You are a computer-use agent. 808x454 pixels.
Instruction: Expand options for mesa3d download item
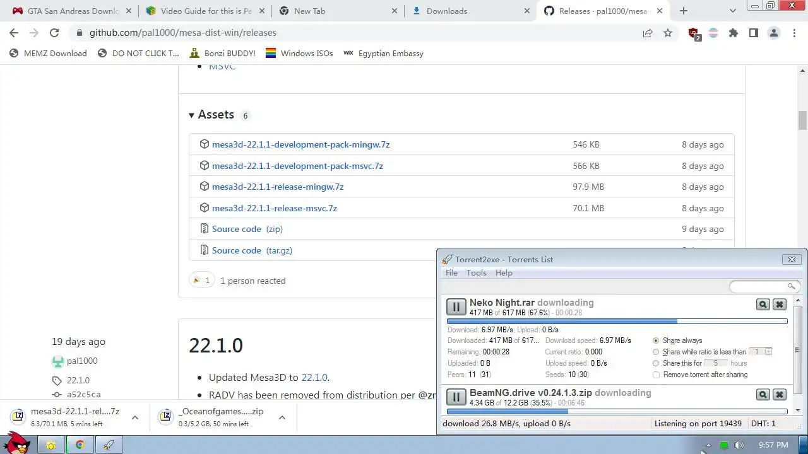(x=134, y=417)
